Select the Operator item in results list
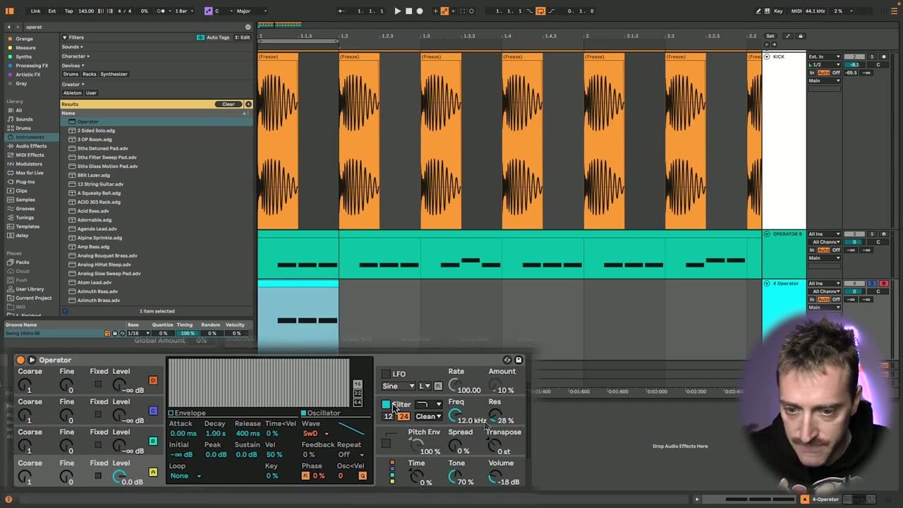The image size is (903, 508). tap(157, 121)
